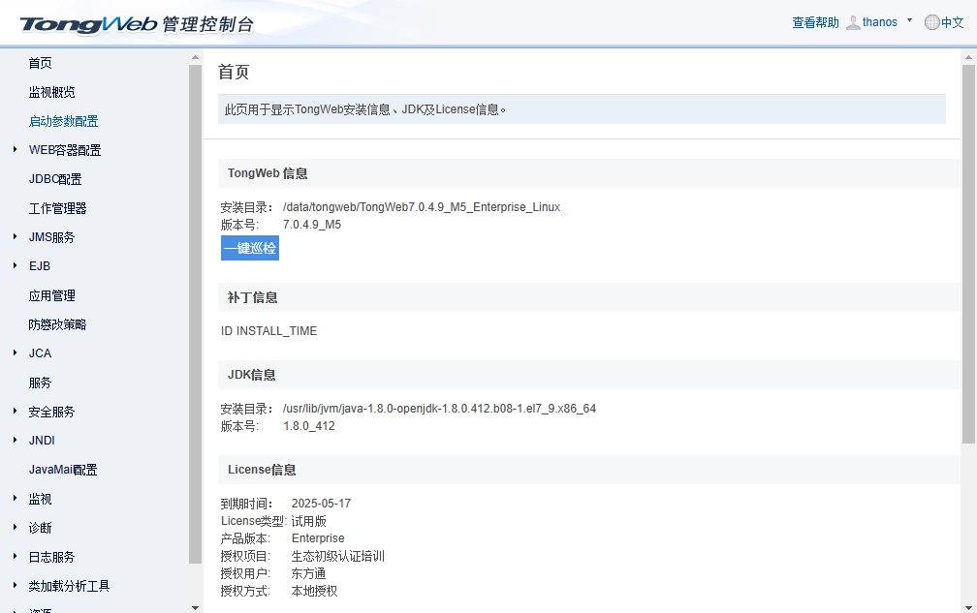Open 诊断 menu item

pyautogui.click(x=40, y=528)
